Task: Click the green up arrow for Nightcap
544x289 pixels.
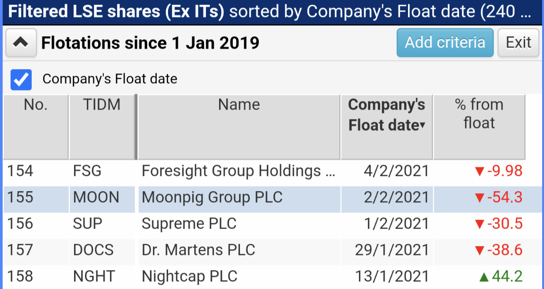Action: click(484, 277)
